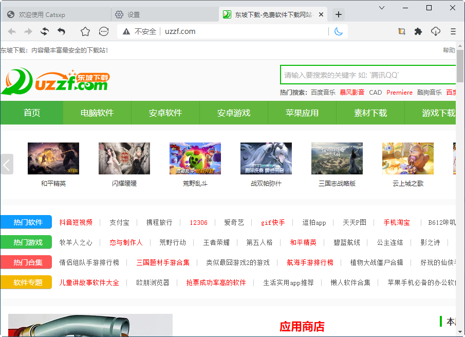
Task: Click the yellow 软件专题 label
Action: [x=26, y=282]
